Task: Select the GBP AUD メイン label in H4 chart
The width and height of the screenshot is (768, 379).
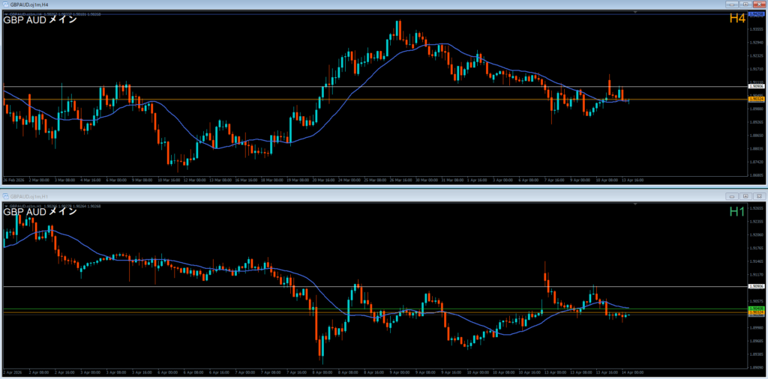Action: tap(40, 20)
